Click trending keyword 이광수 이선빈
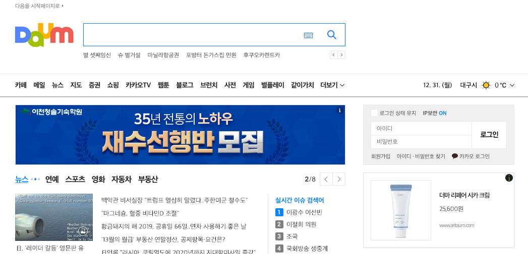528x254 pixels. point(304,212)
